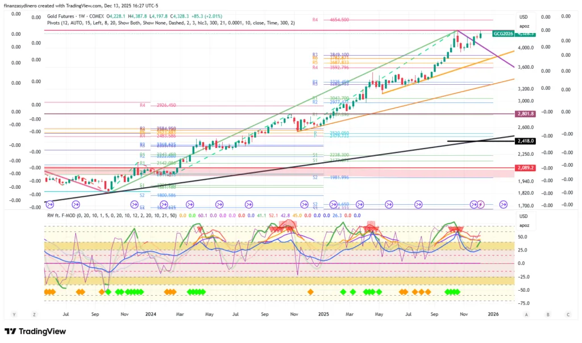This screenshot has height=343, width=582.
Task: Select the leftmost purple arrow event marker
Action: pyautogui.click(x=49, y=204)
